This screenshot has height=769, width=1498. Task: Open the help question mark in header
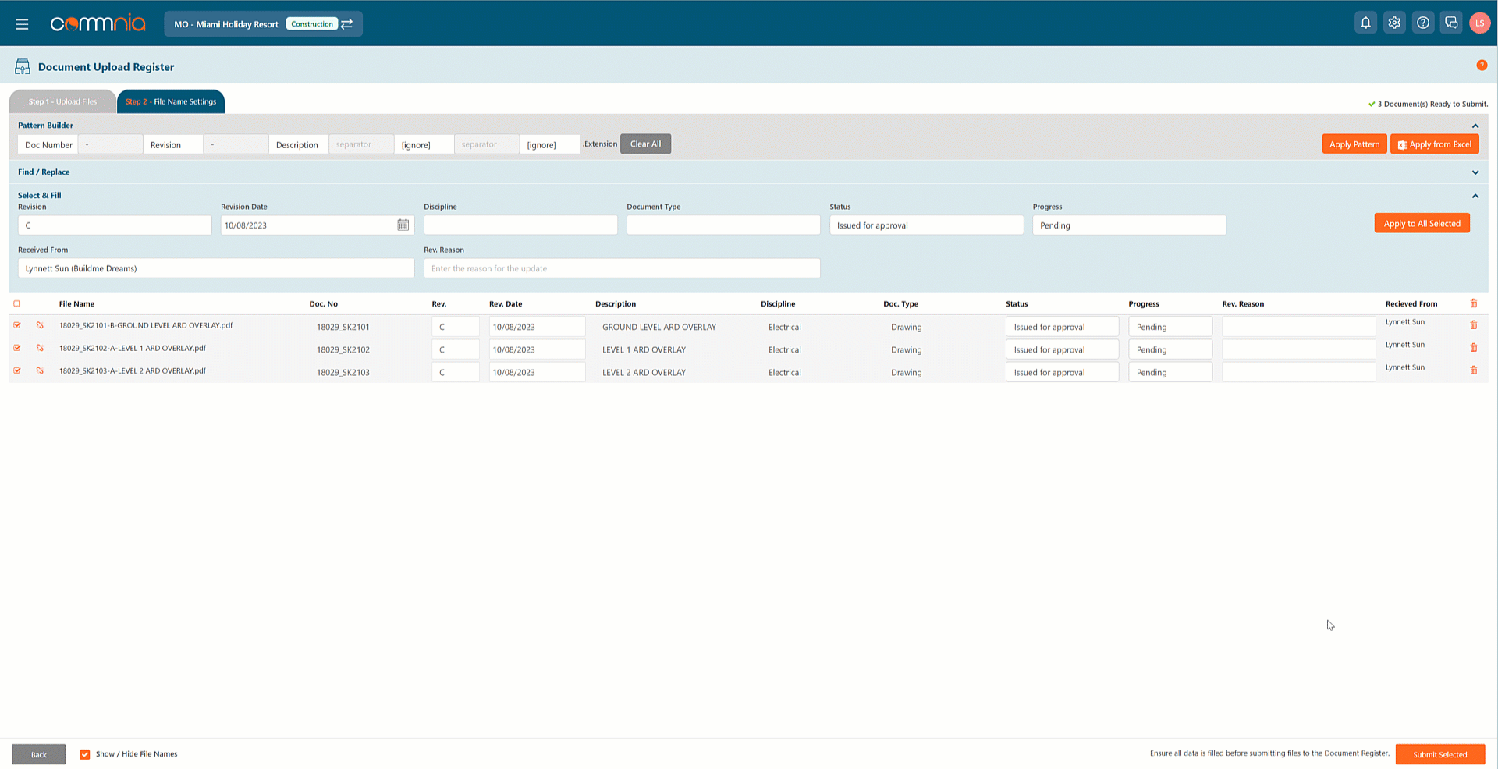[1423, 23]
